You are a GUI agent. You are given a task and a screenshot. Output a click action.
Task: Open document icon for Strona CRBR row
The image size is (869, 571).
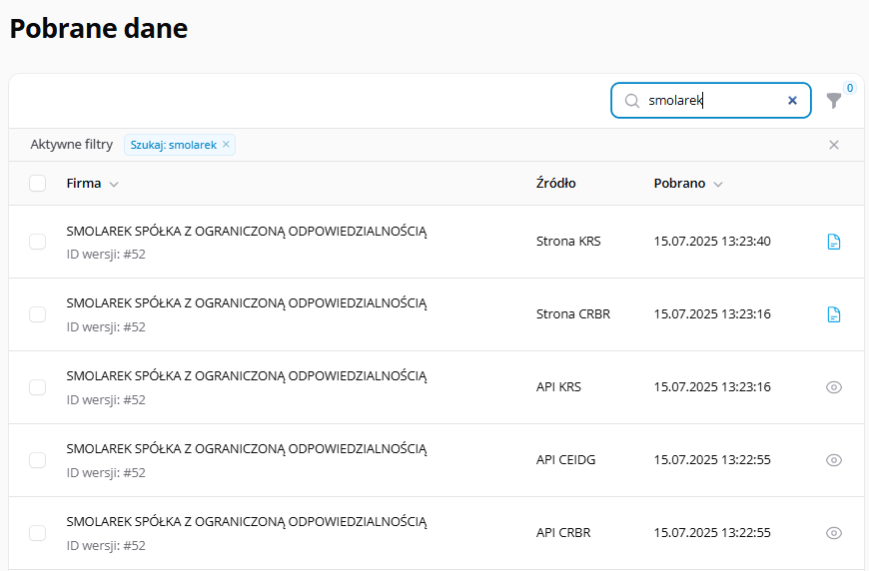tap(833, 314)
